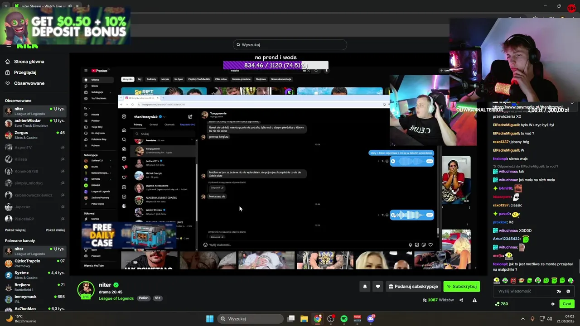Click username raxo1337 saying classic
The image size is (580, 326).
click(502, 205)
